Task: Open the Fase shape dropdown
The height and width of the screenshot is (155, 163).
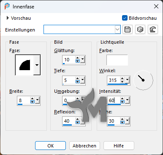Action: 37,65
